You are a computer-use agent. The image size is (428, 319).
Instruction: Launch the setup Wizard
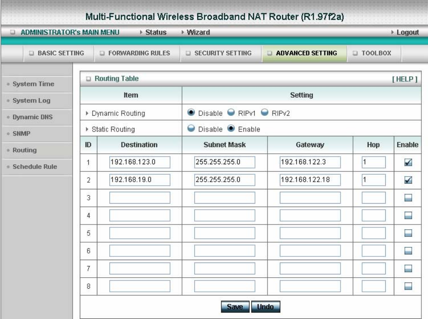pyautogui.click(x=198, y=32)
